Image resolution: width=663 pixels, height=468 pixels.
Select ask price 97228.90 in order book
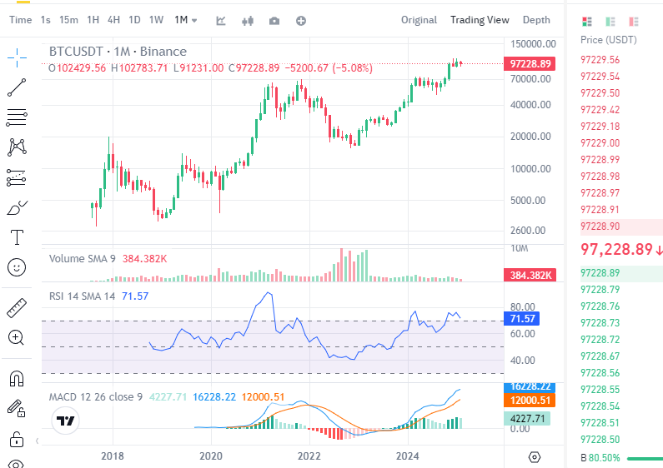(x=600, y=227)
